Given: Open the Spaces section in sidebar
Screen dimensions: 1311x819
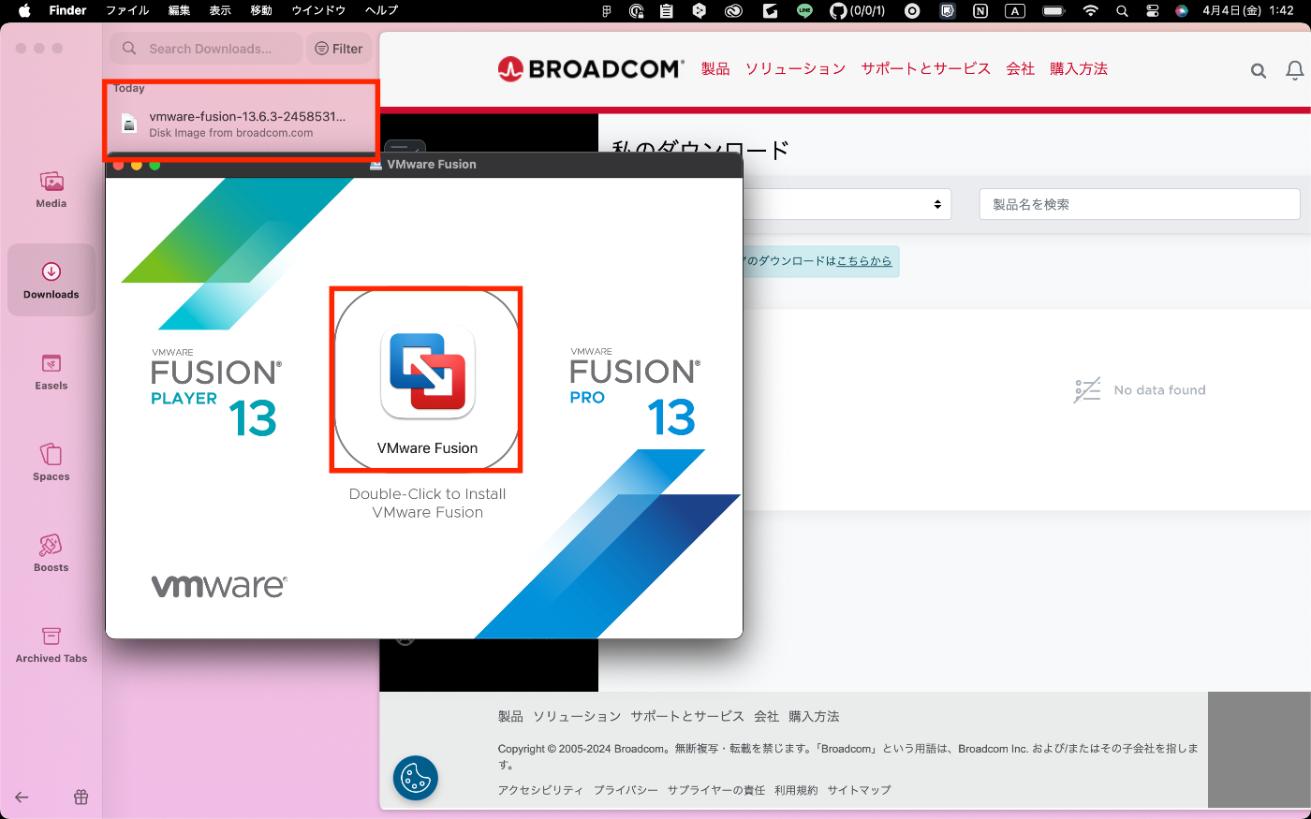Looking at the screenshot, I should pos(52,462).
